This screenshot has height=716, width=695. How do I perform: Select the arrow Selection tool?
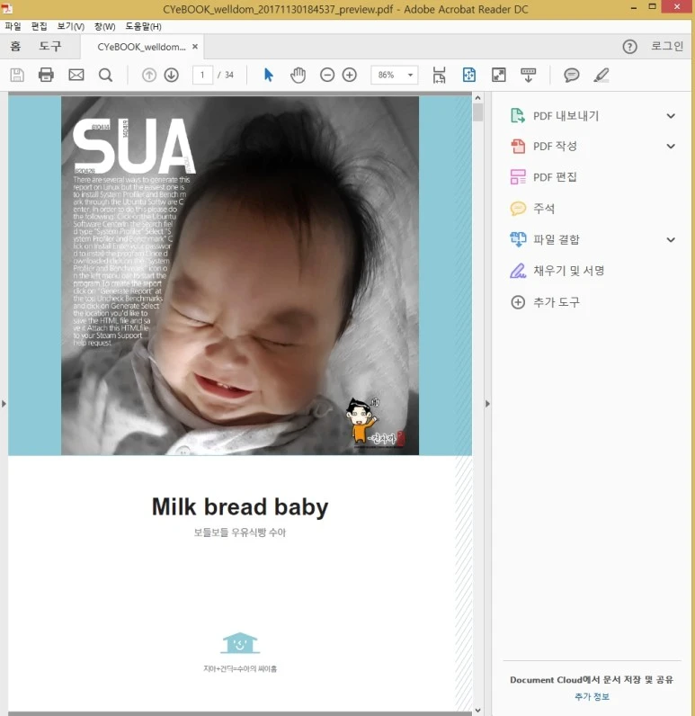pos(269,75)
